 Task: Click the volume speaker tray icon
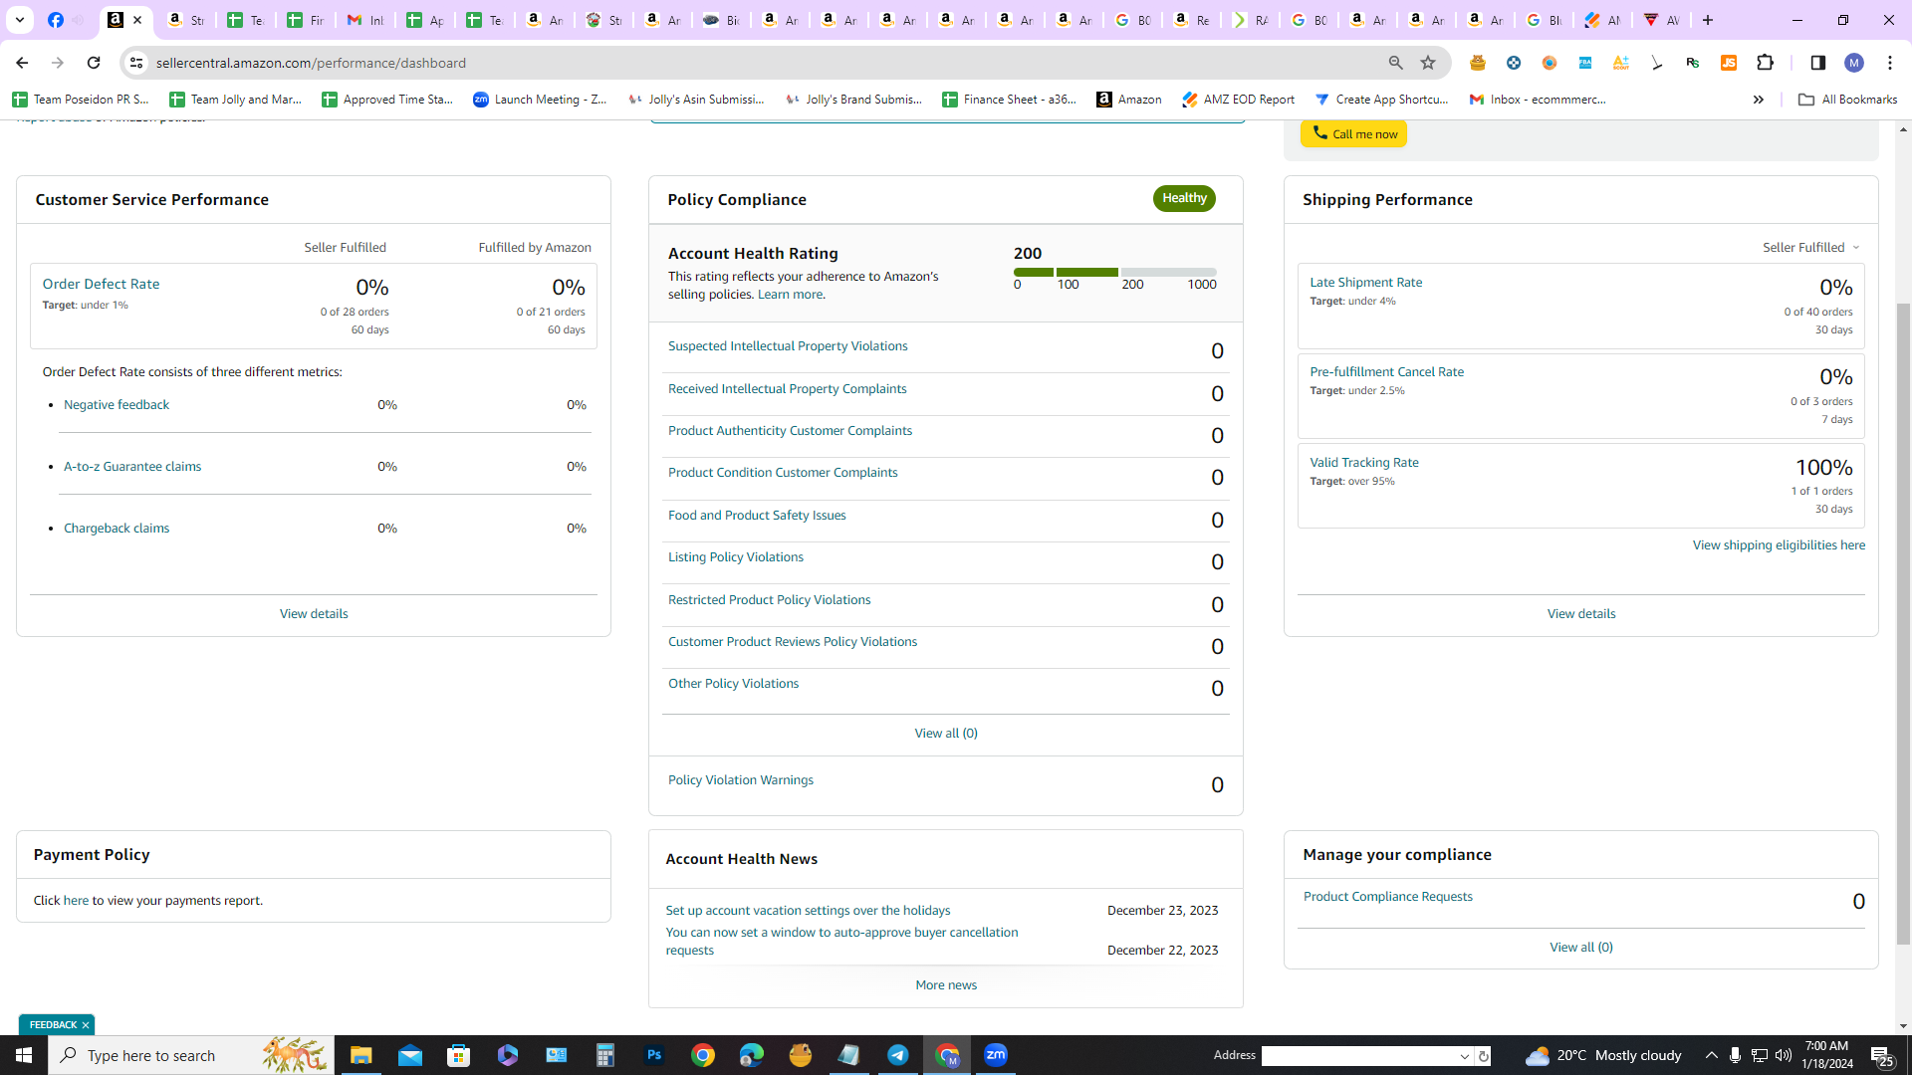pos(1784,1055)
